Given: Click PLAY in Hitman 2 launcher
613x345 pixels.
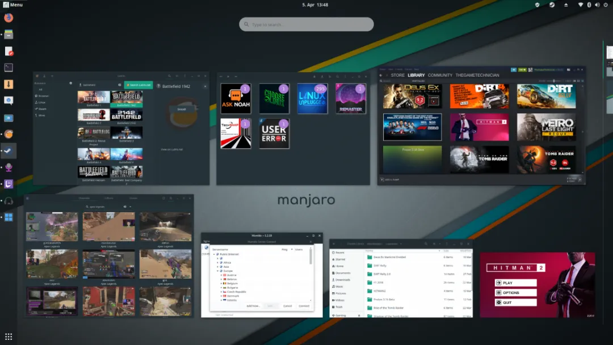Looking at the screenshot, I should (x=515, y=283).
